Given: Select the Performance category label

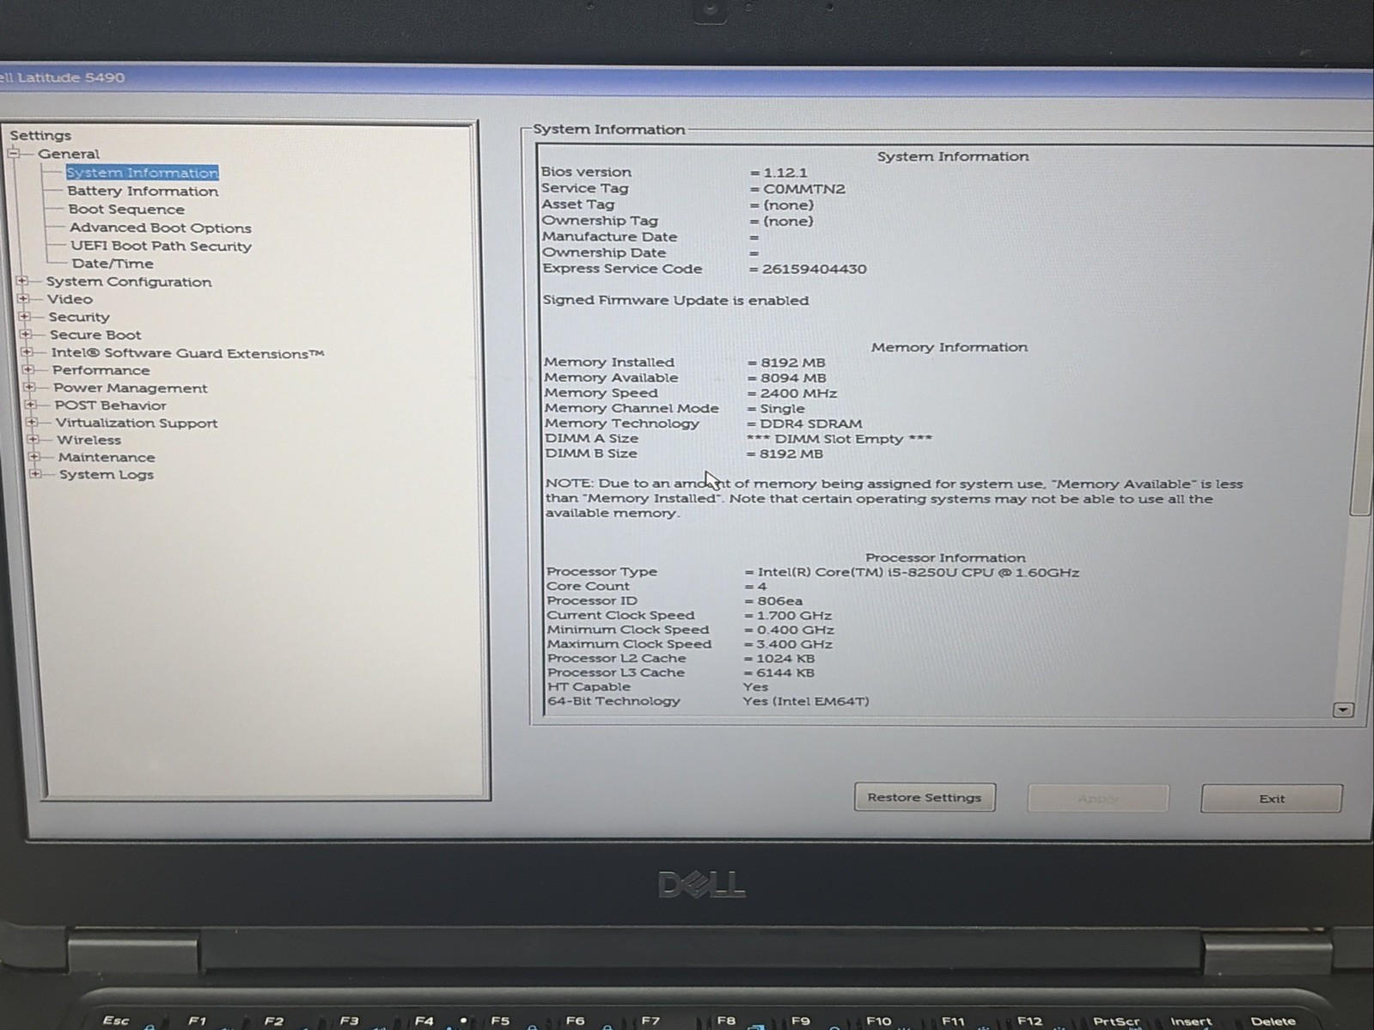Looking at the screenshot, I should point(101,370).
